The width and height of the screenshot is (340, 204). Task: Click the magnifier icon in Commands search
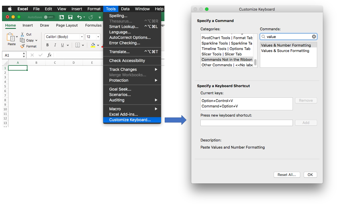pyautogui.click(x=263, y=37)
